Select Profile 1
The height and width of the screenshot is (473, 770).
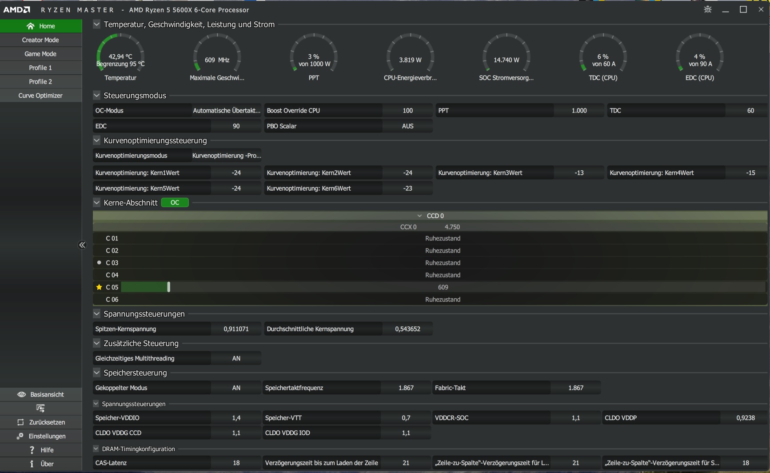(41, 68)
